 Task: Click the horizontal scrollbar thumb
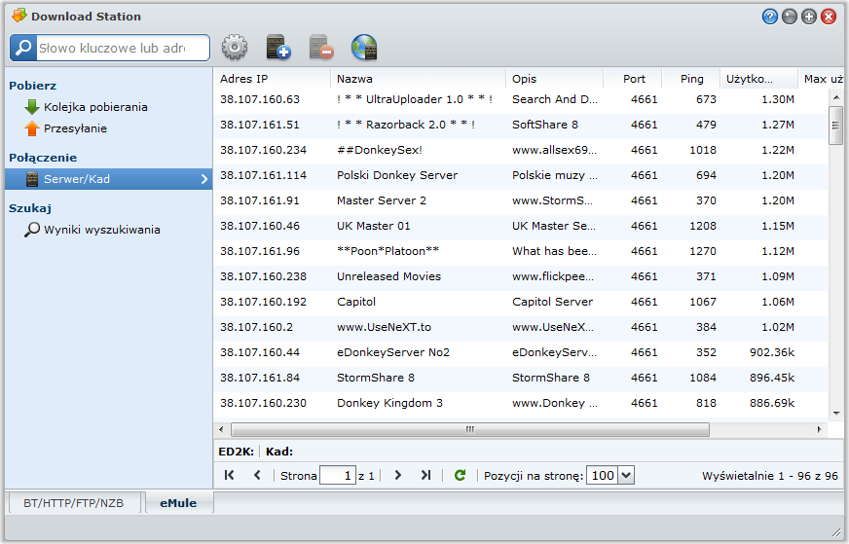pos(470,430)
